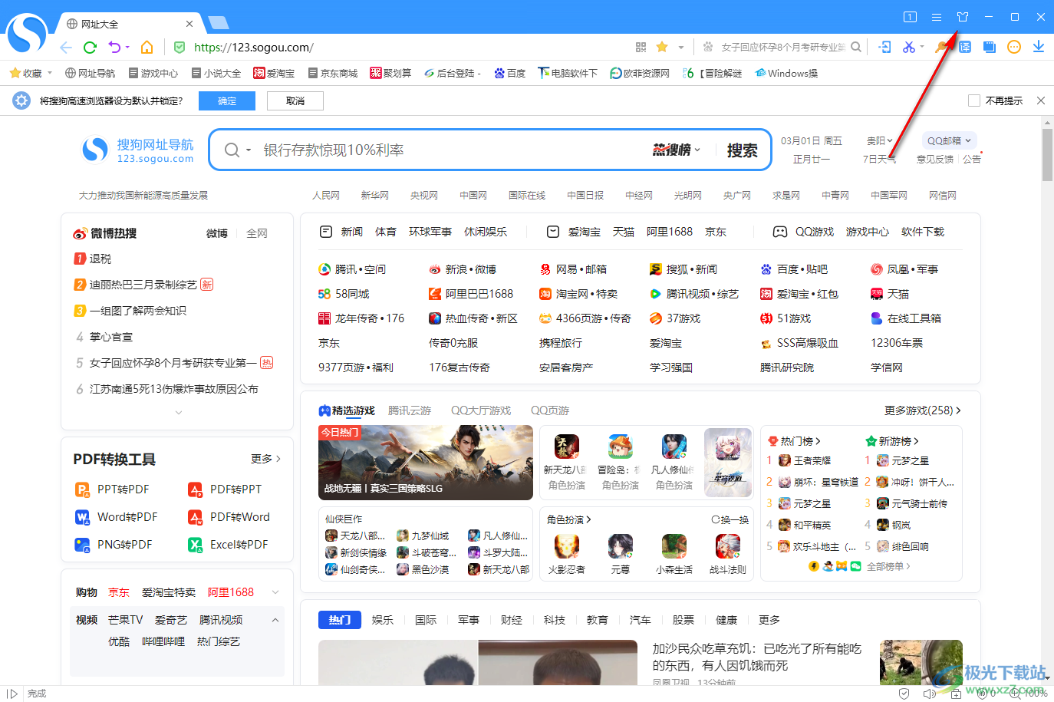Open the 更多游戏(258) link
Image resolution: width=1054 pixels, height=702 pixels.
(x=923, y=410)
